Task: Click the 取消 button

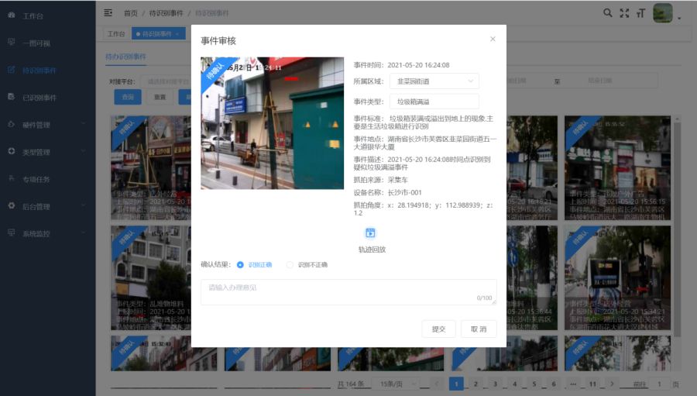Action: (x=479, y=329)
